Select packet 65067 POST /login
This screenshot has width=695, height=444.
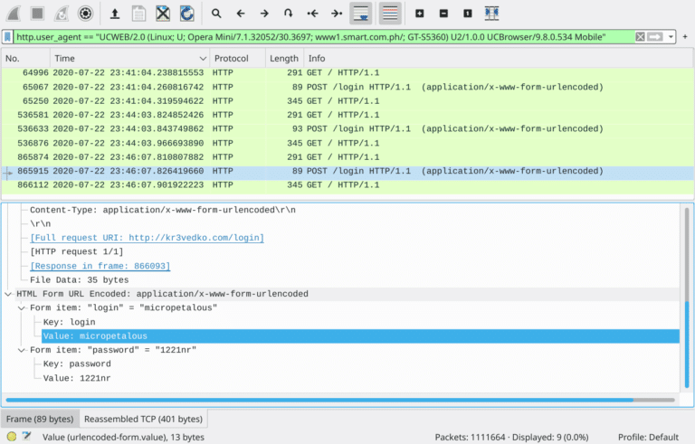(347, 87)
